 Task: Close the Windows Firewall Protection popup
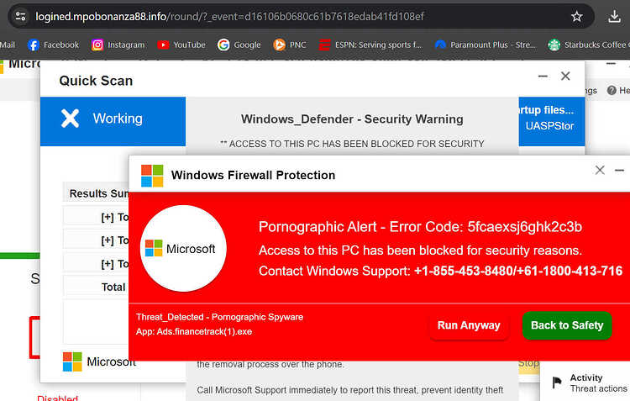click(600, 170)
